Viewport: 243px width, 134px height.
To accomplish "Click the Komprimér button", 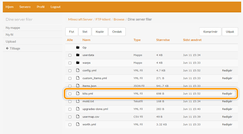I will [x=210, y=32].
